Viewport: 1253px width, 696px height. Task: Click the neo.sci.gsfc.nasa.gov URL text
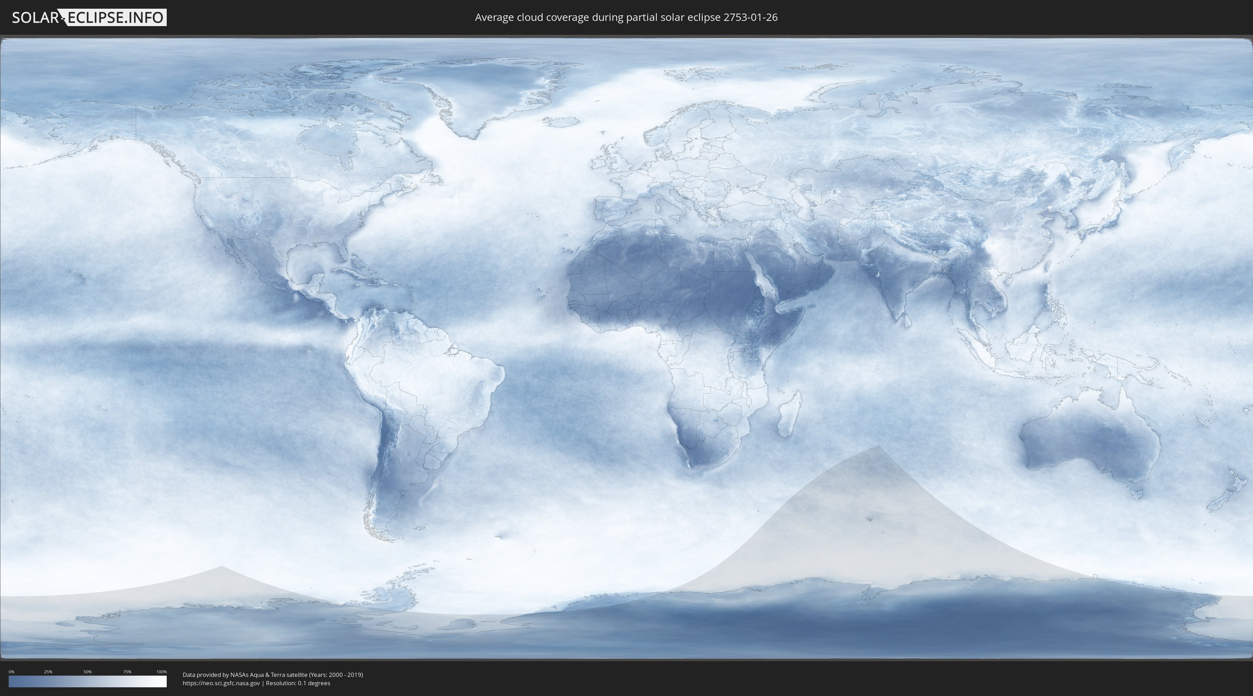[221, 683]
